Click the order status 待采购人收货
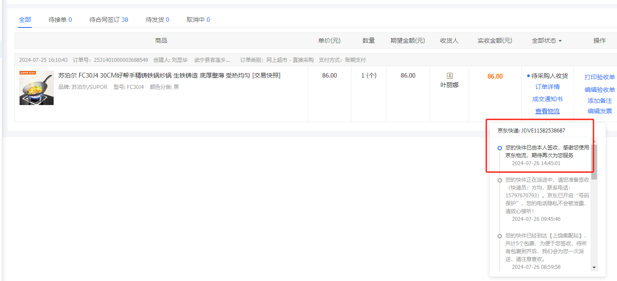The image size is (617, 281). 549,76
